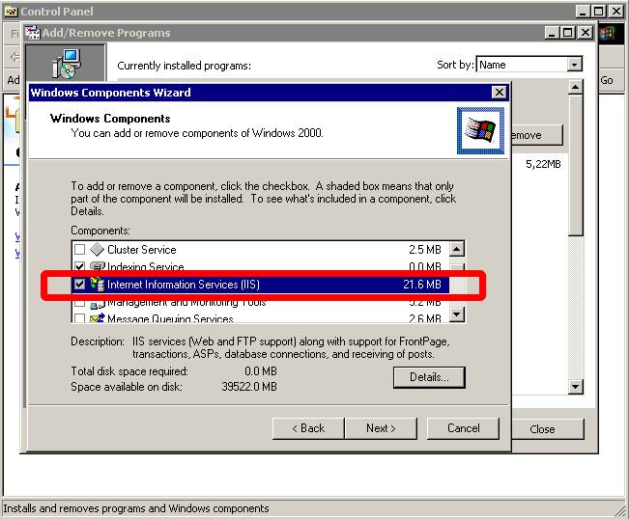Click the Add/Remove Programs sidebar CD icon
The image size is (629, 519).
coord(66,65)
